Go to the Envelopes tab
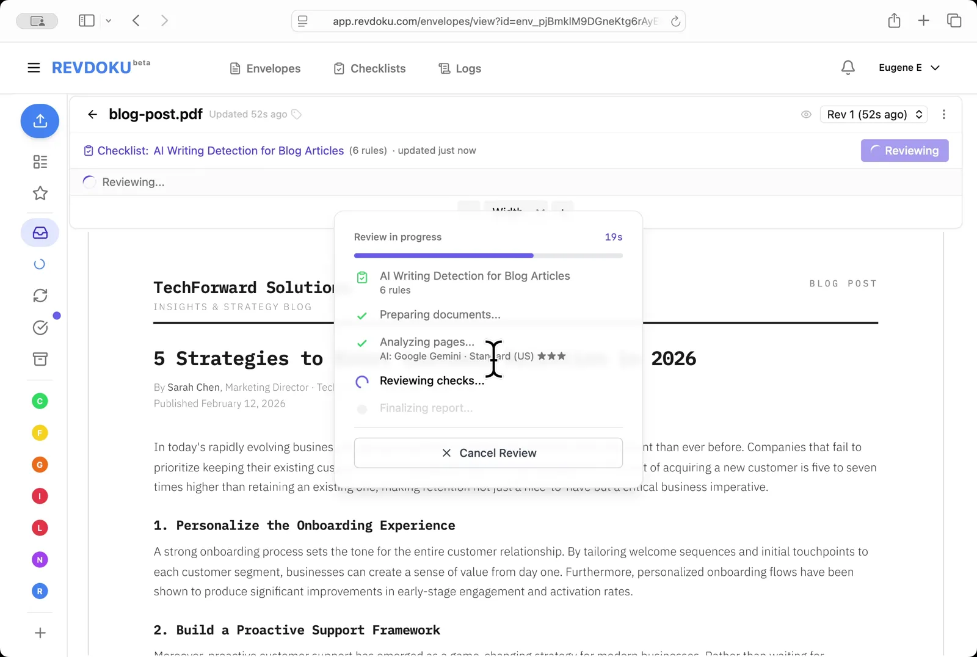Viewport: 977px width, 657px height. point(265,68)
